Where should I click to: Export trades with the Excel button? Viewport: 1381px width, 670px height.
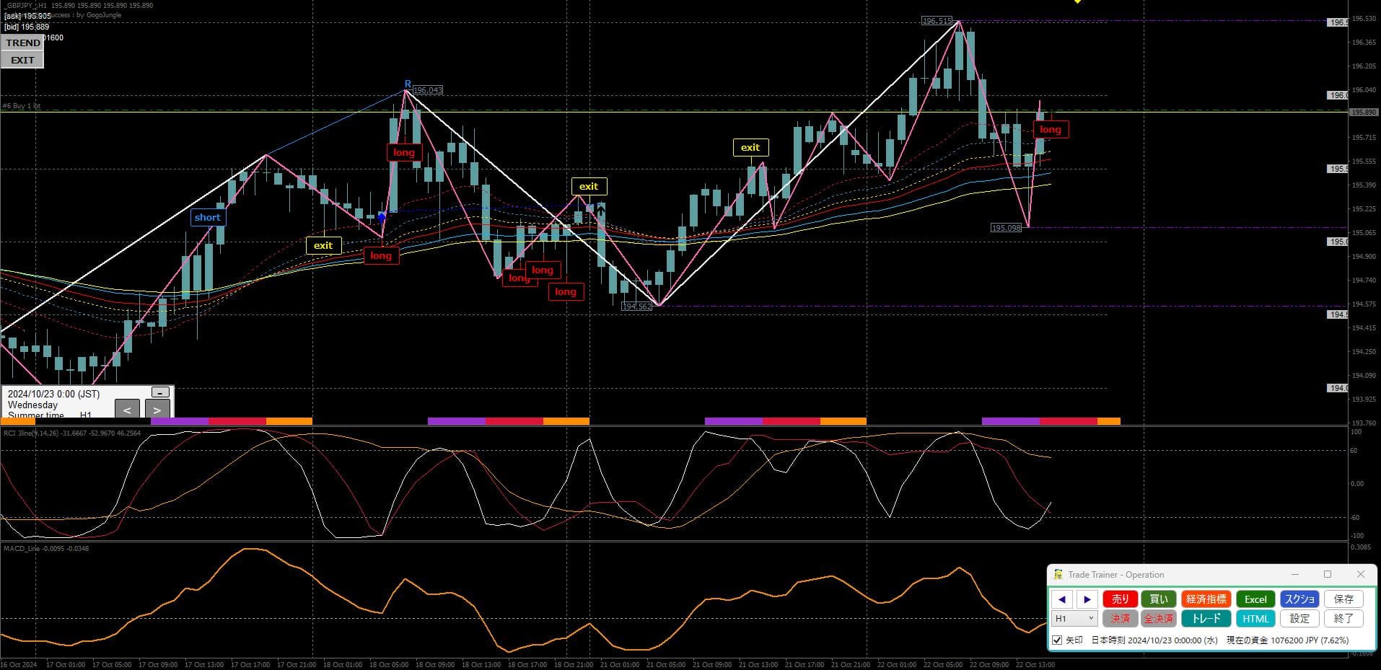[1255, 599]
